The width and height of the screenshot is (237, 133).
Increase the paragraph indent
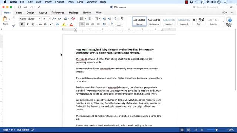tap(110, 19)
